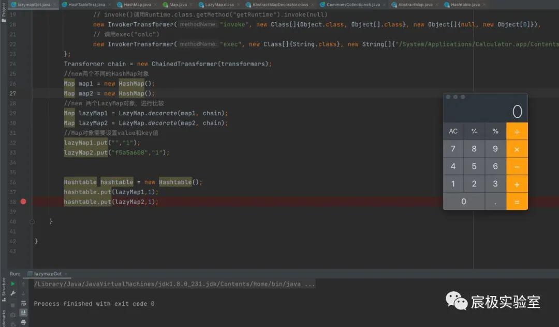Click the 2 key on Calculator
Image resolution: width=559 pixels, height=327 pixels.
[x=474, y=184]
